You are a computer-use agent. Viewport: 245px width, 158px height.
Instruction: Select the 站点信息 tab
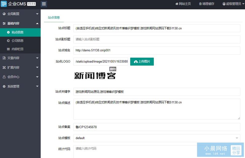pos(54,17)
